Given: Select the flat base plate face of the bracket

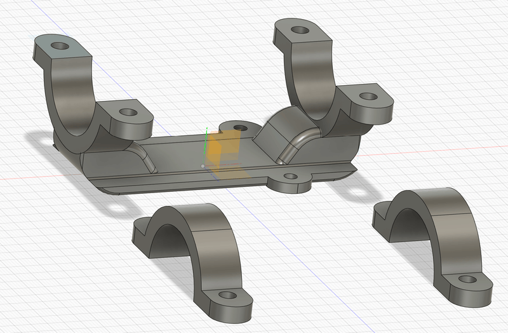Looking at the screenshot, I should [x=182, y=156].
